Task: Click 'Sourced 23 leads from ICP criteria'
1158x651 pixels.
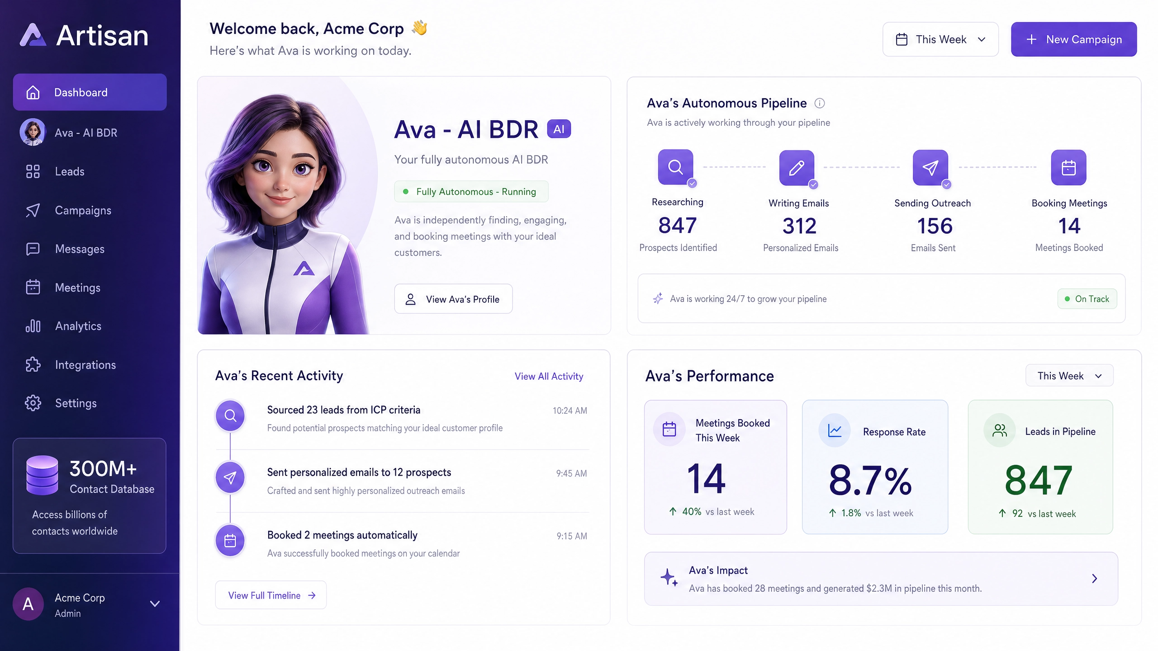Action: tap(343, 410)
